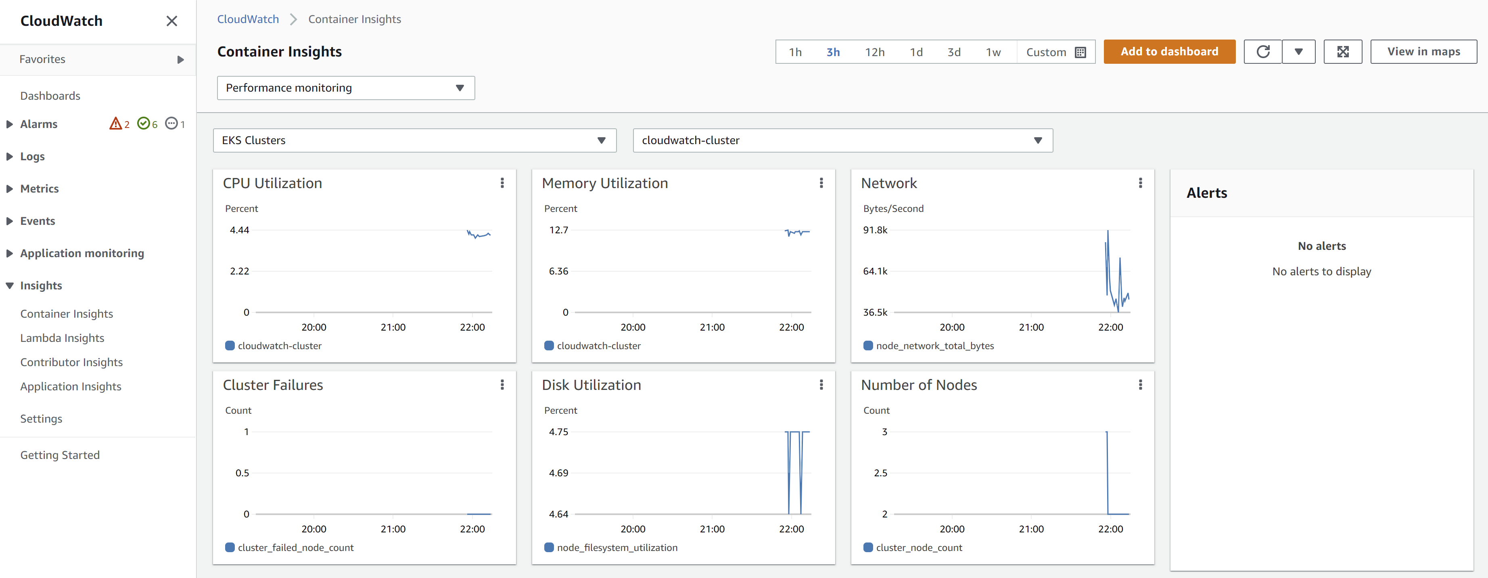
Task: Click the Disk Utilization line graph
Action: pos(797,472)
